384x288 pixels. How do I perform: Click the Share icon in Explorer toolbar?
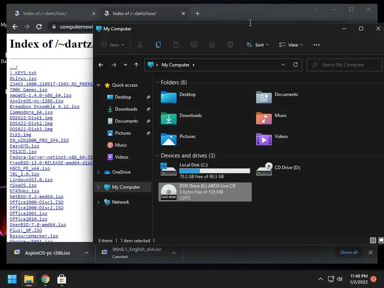pyautogui.click(x=212, y=45)
